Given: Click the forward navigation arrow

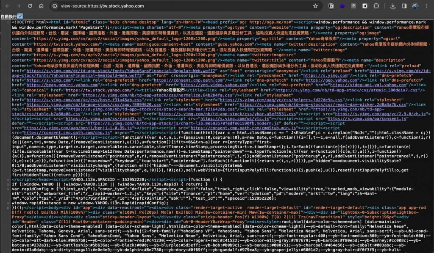Looking at the screenshot, I should [x=19, y=6].
